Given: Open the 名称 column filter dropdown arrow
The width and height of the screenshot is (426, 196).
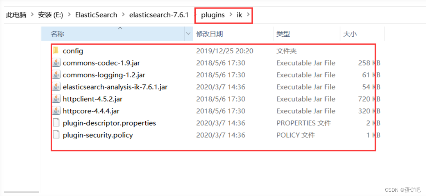Looking at the screenshot, I should 188,34.
